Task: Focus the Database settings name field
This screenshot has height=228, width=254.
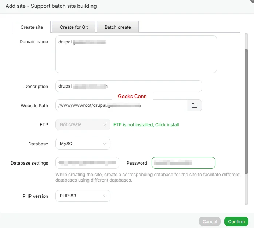Action: point(87,163)
